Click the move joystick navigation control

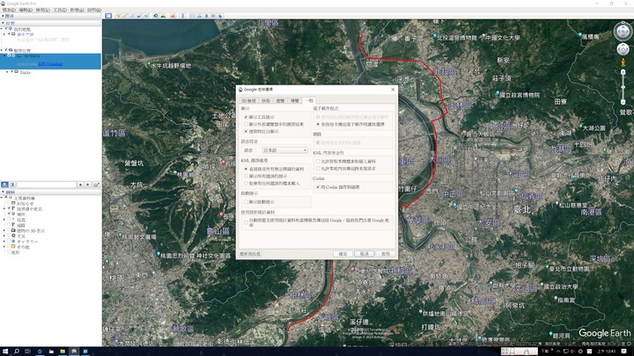click(623, 49)
